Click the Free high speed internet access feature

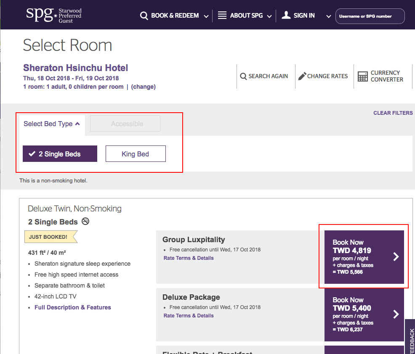coord(76,275)
